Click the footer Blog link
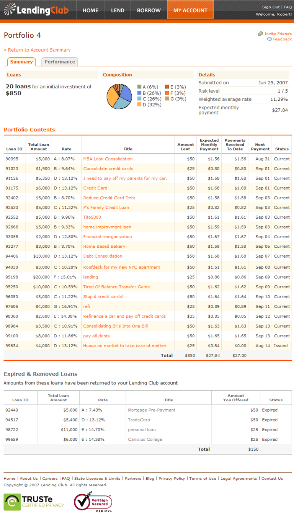 [150, 479]
